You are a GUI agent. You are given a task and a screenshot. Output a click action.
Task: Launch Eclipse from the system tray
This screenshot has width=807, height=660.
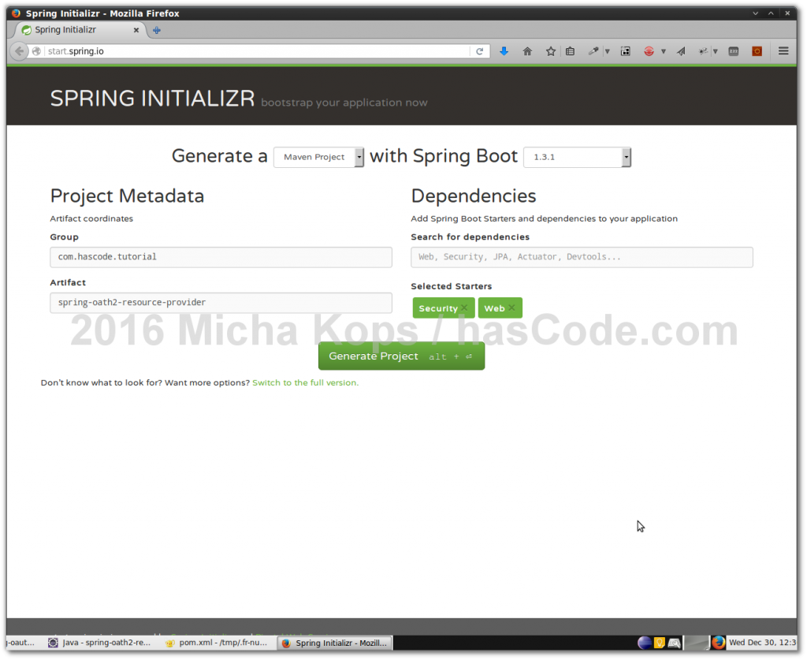[x=645, y=642]
